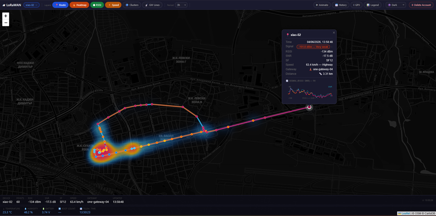Enable the Clusters layer
Screen dimensions: 436x216
132,5
